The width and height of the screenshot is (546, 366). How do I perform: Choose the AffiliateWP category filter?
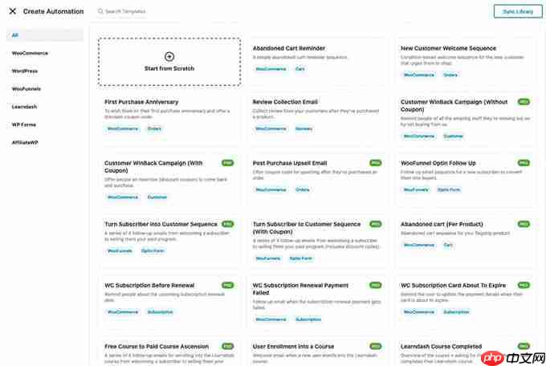[26, 141]
